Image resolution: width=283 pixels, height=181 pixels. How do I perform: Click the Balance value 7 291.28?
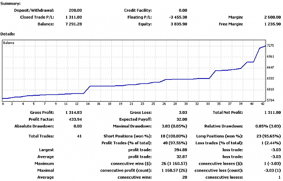click(74, 24)
